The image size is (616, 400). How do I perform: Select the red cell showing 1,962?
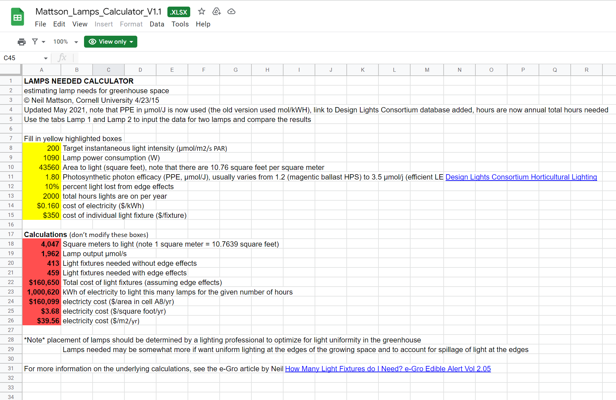pos(42,254)
